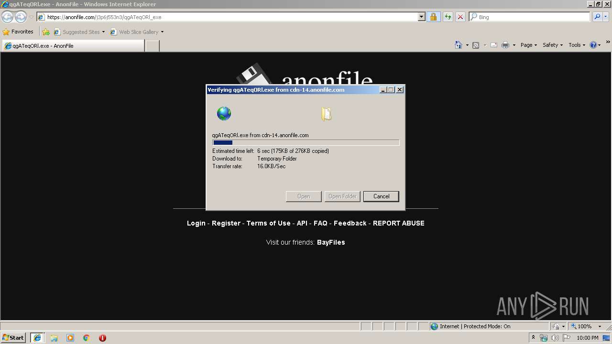Visit the BayFiles link
Image resolution: width=612 pixels, height=344 pixels.
(x=331, y=242)
